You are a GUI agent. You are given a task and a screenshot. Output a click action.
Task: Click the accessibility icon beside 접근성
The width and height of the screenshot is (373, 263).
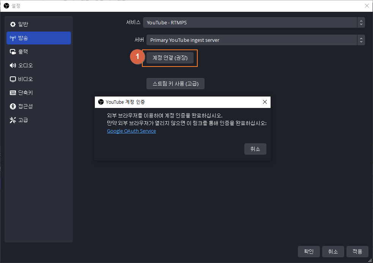13,106
